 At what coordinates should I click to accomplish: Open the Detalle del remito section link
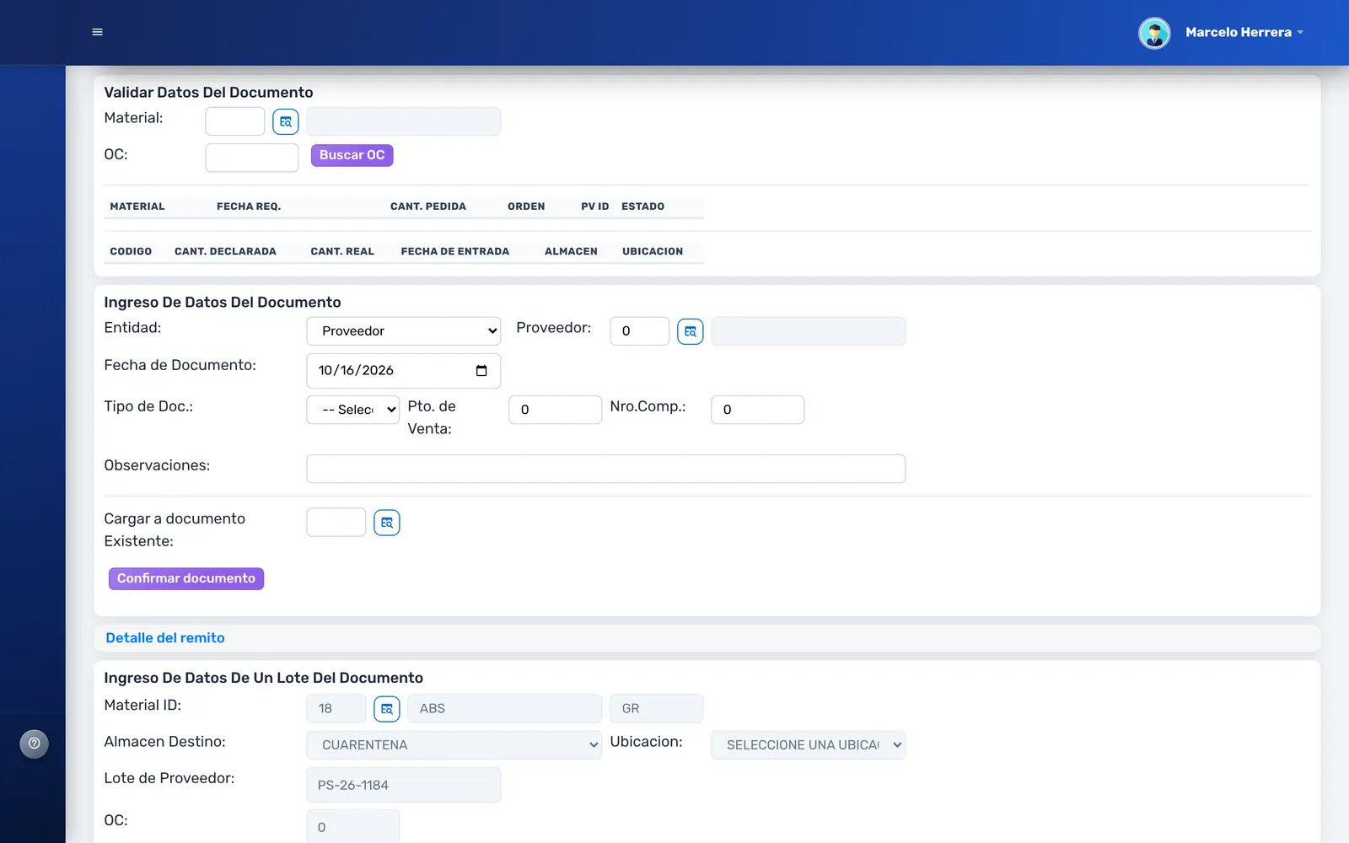tap(165, 638)
